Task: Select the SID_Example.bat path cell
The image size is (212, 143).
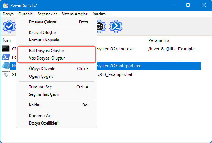Action: 115,75
